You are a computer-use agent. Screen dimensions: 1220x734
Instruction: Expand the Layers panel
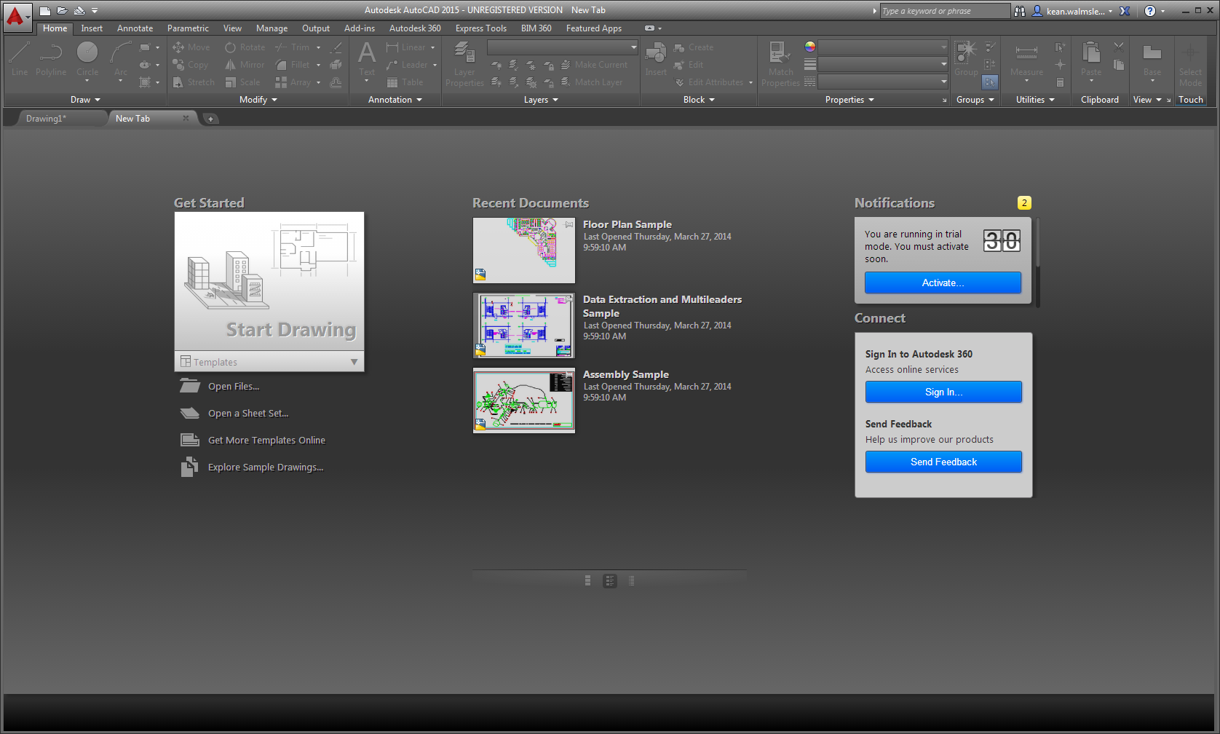541,100
